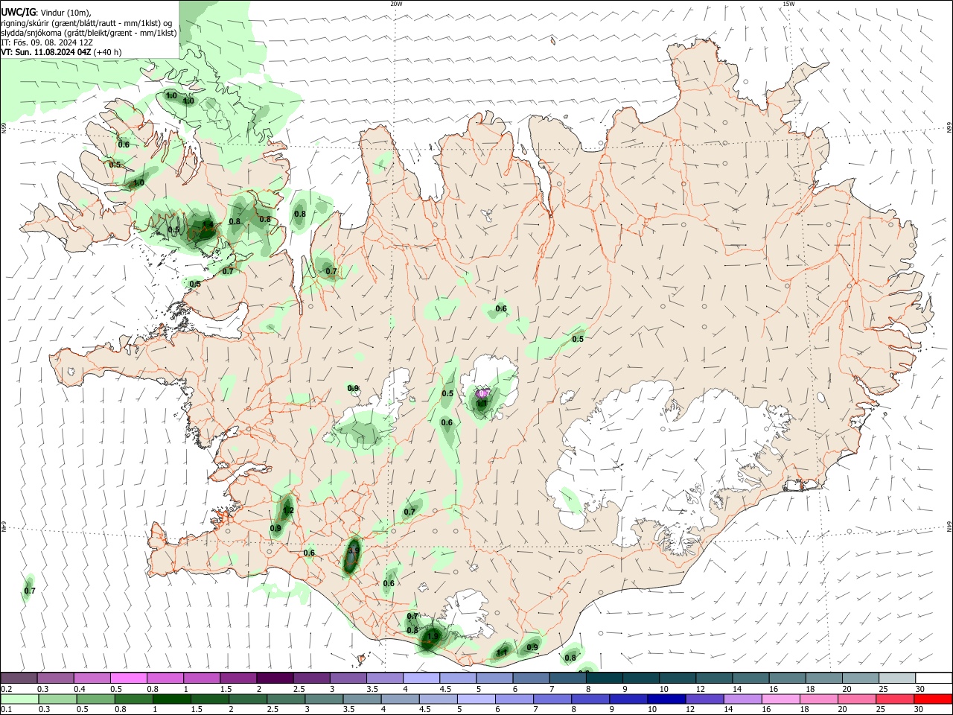Select the 2.5 purple swatch, upper legend row

310,678
